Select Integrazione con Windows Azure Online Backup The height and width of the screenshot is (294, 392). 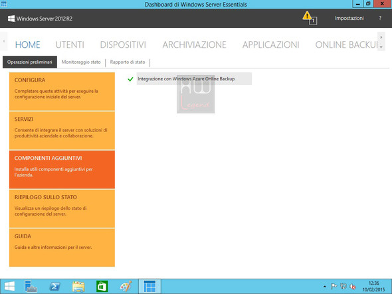(x=194, y=79)
